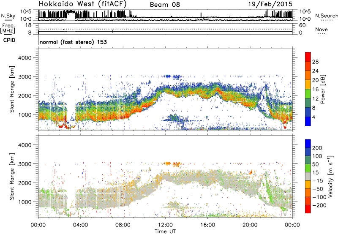Click the 'Nave' legend label

(x=322, y=29)
